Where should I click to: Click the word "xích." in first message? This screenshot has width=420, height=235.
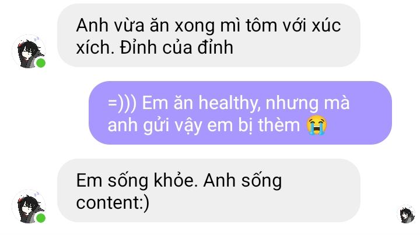(96, 48)
